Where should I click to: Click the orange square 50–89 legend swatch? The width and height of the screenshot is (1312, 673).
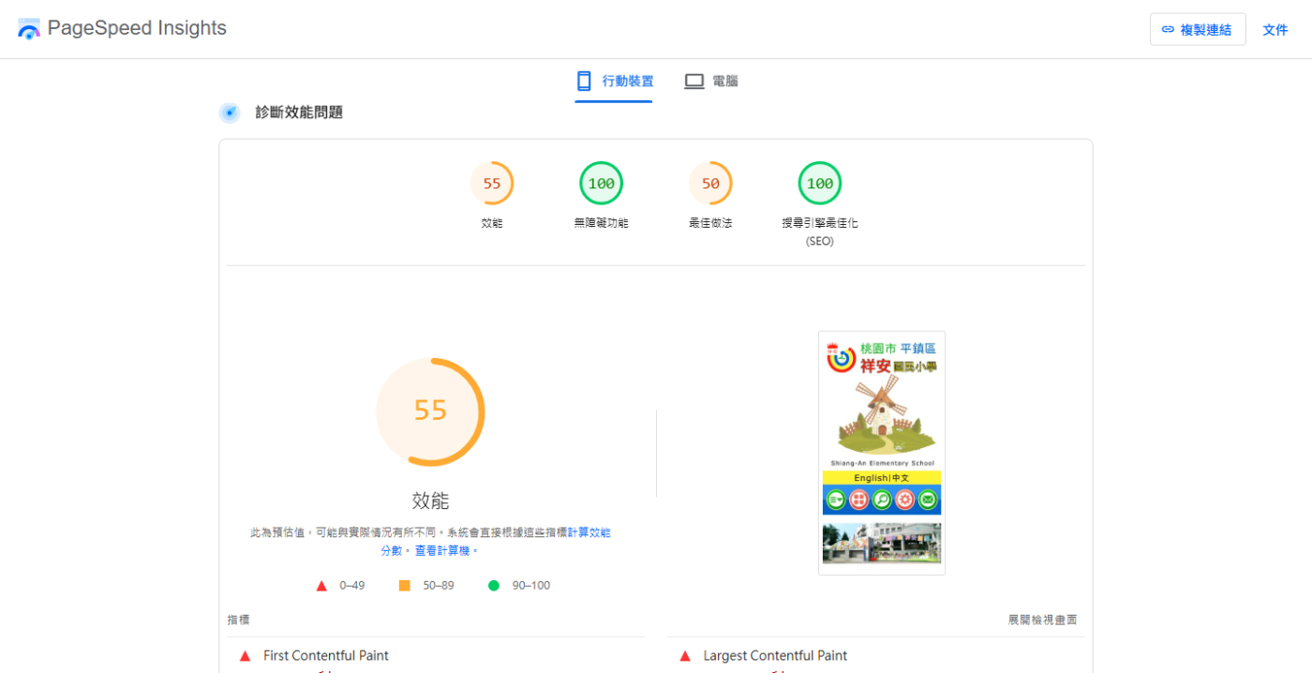pyautogui.click(x=405, y=586)
